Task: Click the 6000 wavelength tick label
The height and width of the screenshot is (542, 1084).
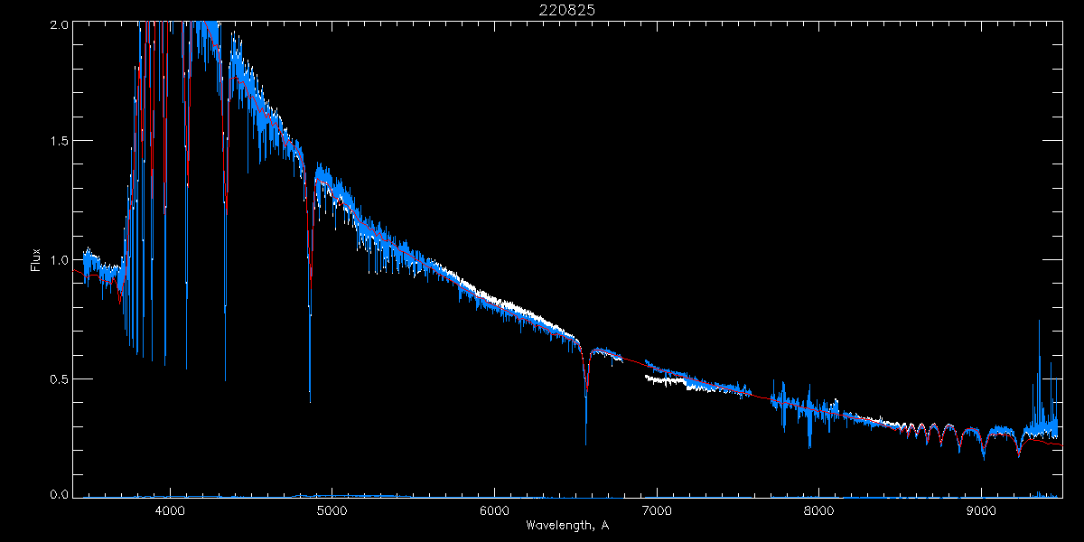Action: pos(494,511)
